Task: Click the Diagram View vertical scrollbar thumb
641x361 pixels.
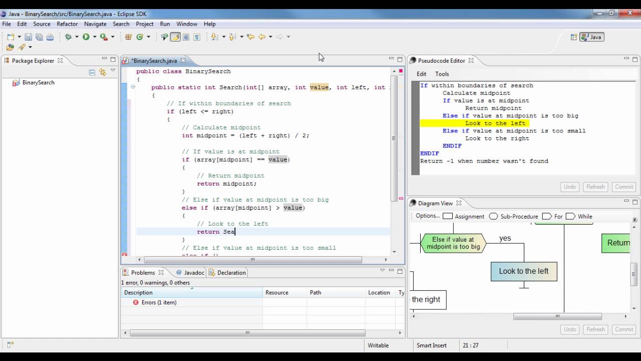Action: click(x=634, y=274)
